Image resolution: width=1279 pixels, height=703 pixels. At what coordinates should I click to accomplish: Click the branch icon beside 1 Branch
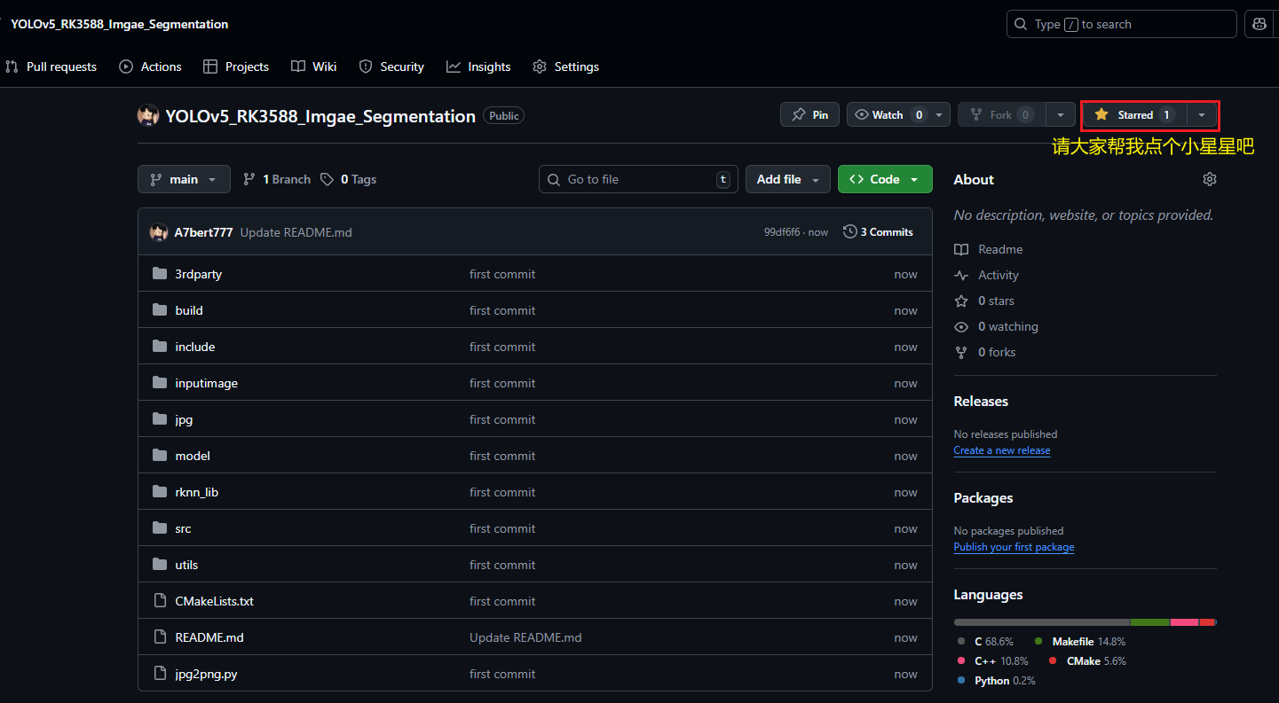pos(249,179)
